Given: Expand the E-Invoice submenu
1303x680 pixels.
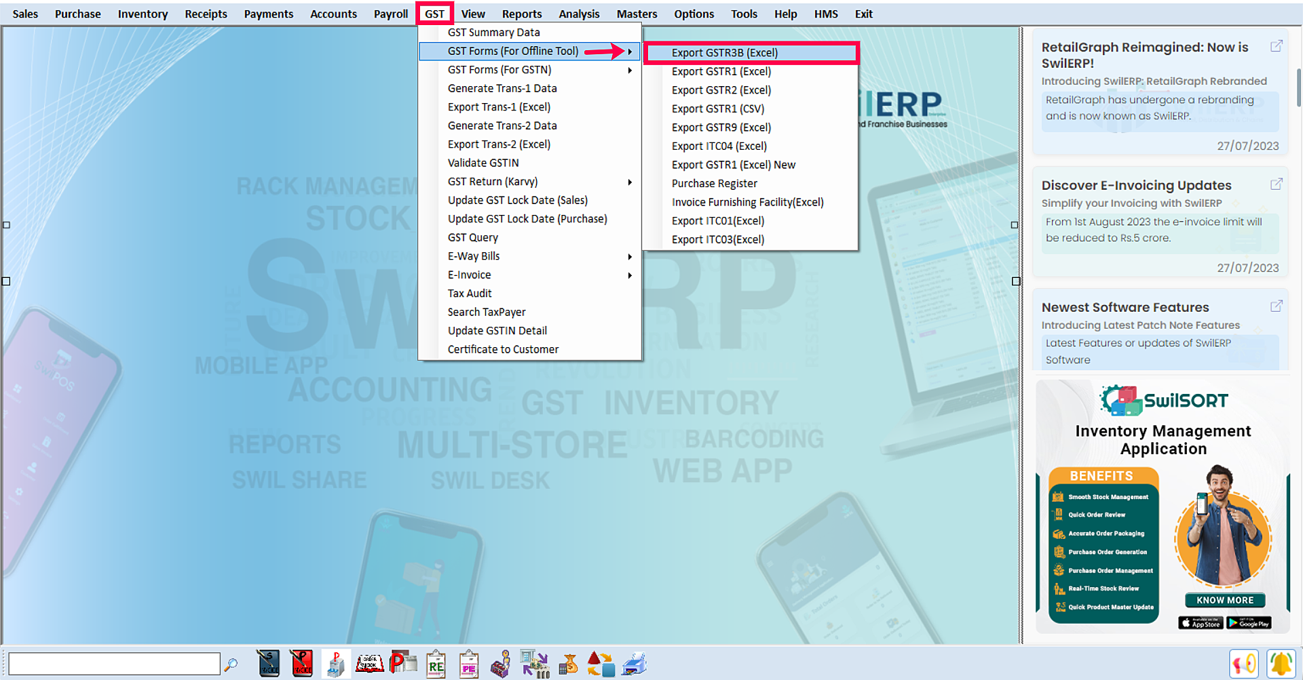Looking at the screenshot, I should (x=530, y=275).
